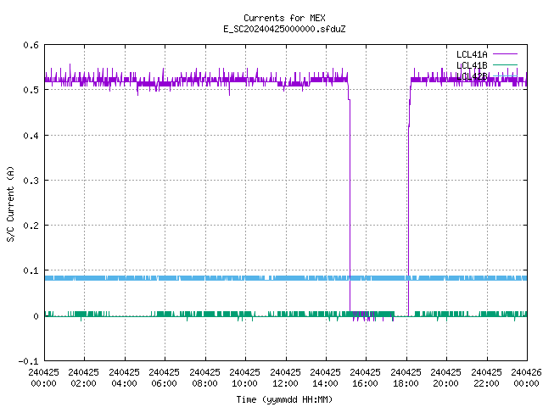The height and width of the screenshot is (407, 543).
Task: Click the 240425 14:00 x-axis tick label
Action: tap(326, 377)
